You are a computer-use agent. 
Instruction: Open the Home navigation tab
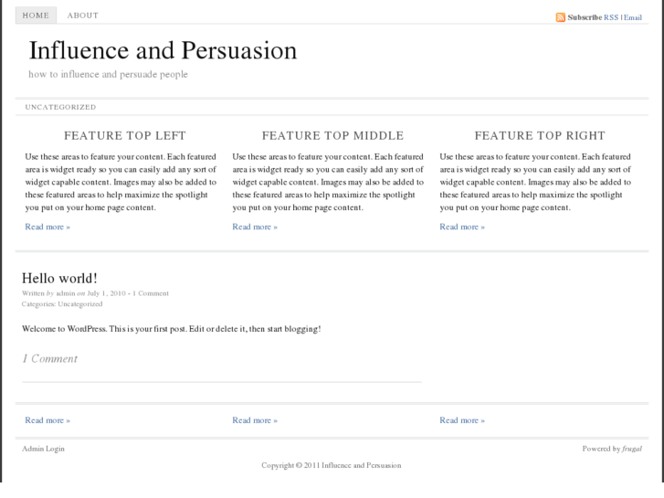[x=36, y=16]
